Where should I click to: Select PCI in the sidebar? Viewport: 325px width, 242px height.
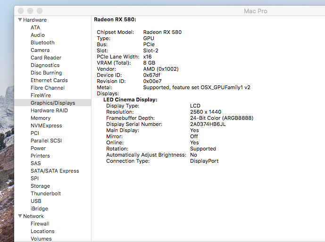(35, 133)
